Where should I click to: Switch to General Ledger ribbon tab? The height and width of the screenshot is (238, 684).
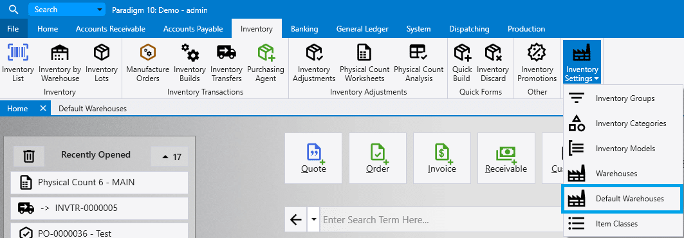click(362, 29)
